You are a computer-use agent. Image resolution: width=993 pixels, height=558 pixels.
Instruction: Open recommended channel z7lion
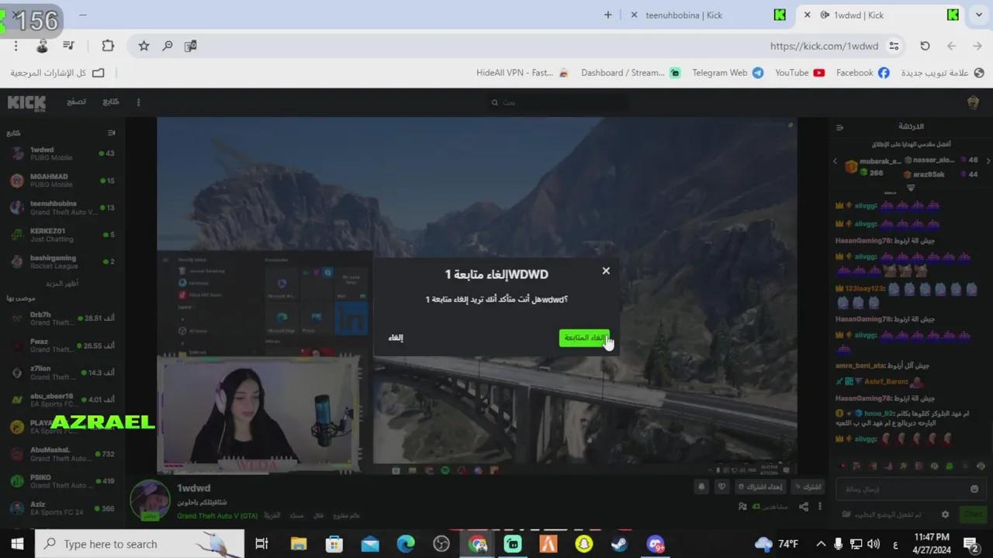[x=62, y=373]
